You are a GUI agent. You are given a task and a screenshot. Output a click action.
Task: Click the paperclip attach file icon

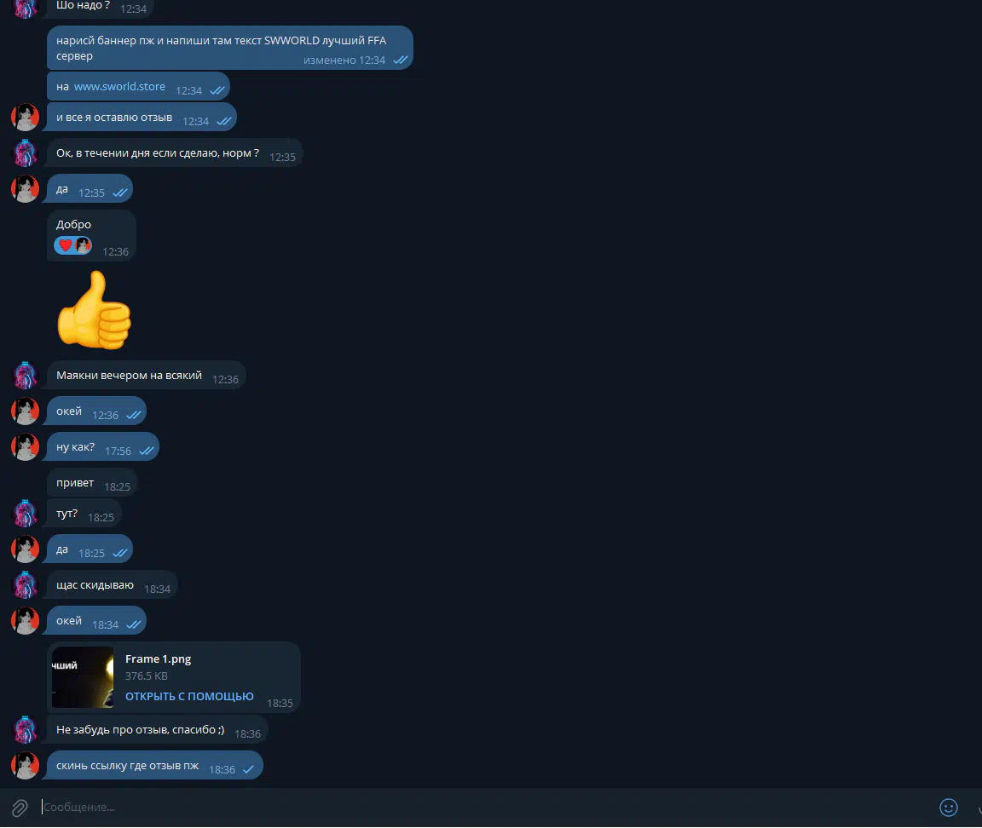[x=20, y=808]
